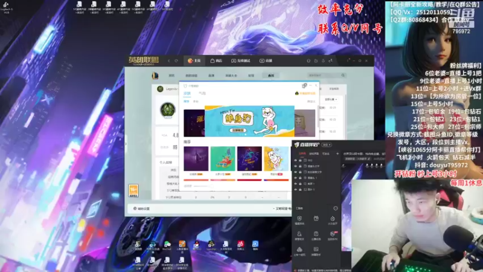This screenshot has width=483, height=272.
Task: Expand the 全部比赛 match filter dropdown
Action: (x=331, y=100)
